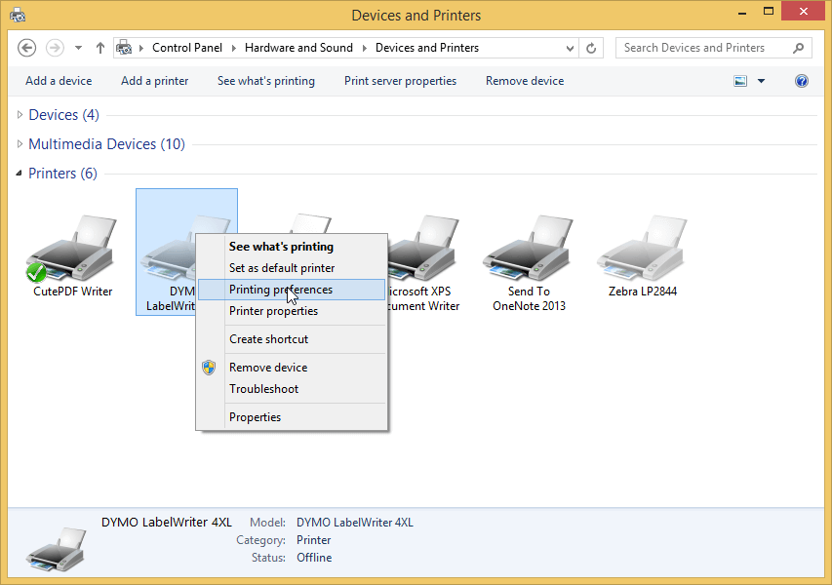Choose Remove device in context menu
This screenshot has width=832, height=585.
pos(292,367)
